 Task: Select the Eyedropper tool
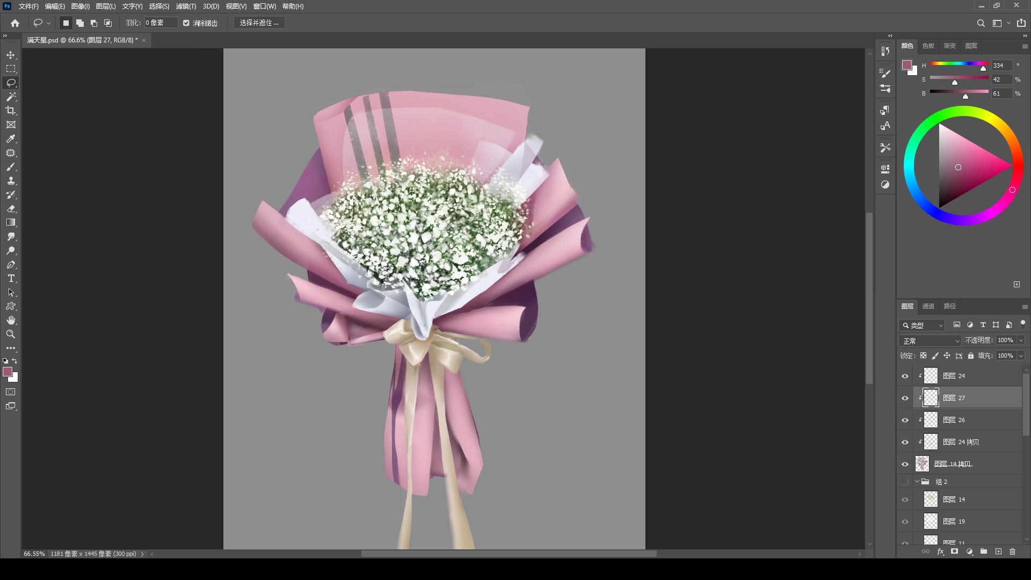[x=11, y=139]
